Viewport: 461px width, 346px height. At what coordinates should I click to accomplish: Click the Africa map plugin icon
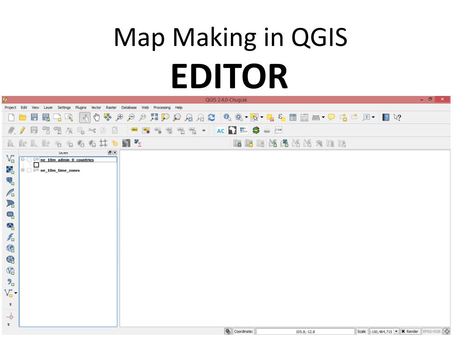coord(232,130)
